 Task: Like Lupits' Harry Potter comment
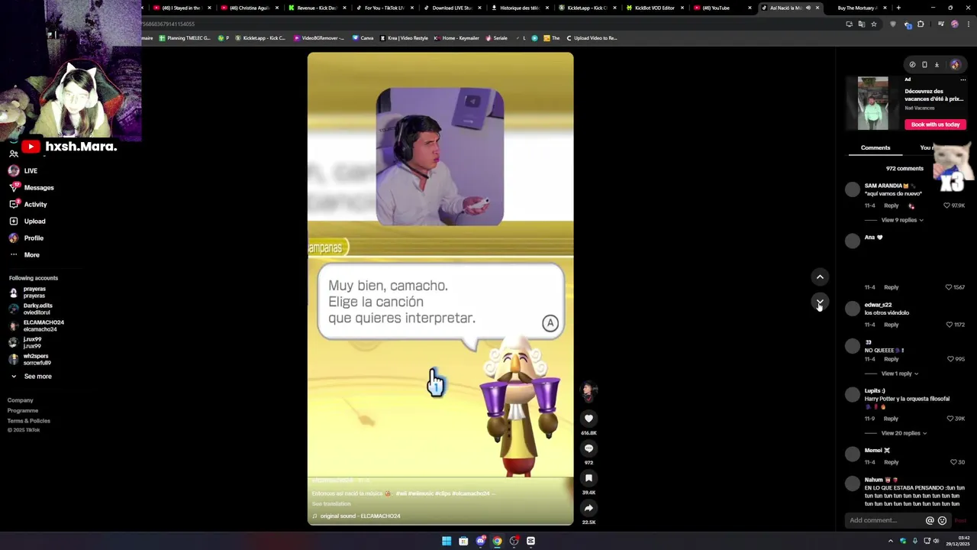[950, 419]
